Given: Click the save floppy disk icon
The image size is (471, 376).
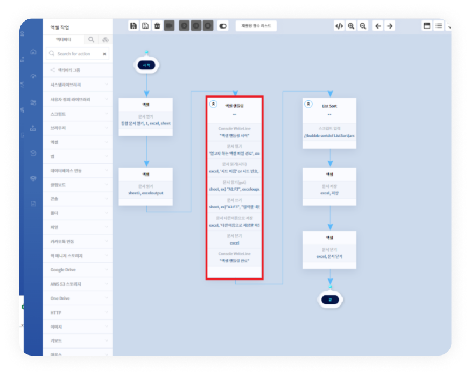Looking at the screenshot, I should [x=133, y=26].
